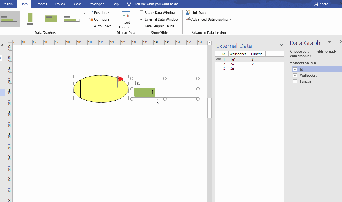Enable the Shape Data Window checkbox
This screenshot has height=202, width=342.
click(142, 13)
